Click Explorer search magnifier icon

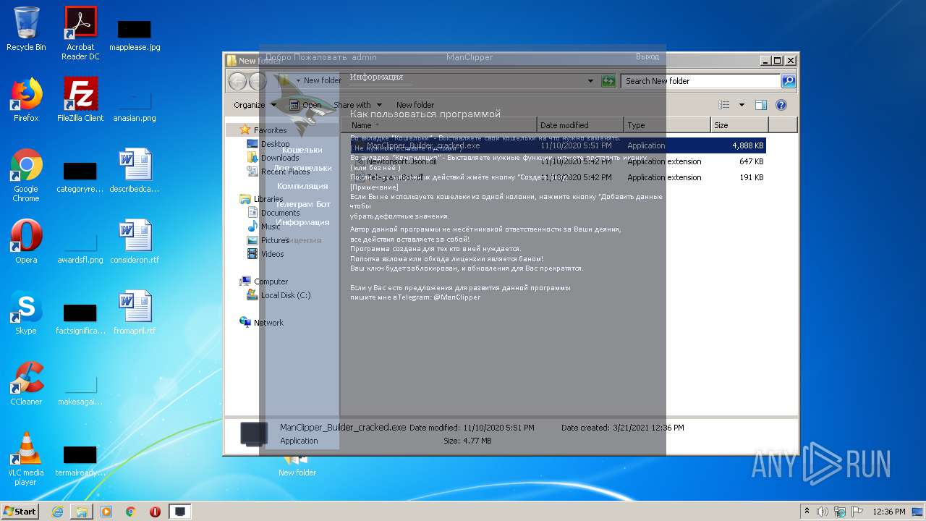(789, 81)
